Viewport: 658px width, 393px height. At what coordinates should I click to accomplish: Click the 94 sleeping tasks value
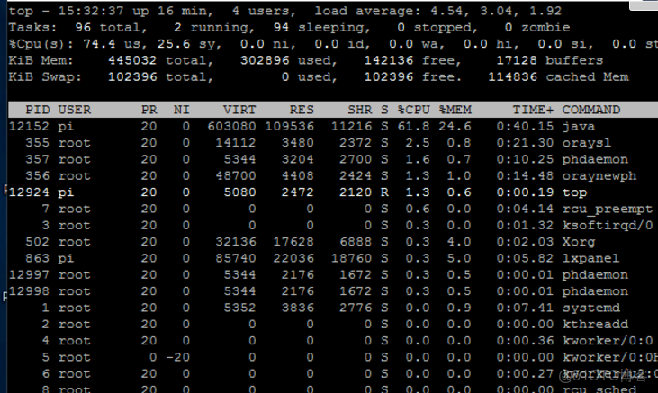tap(281, 27)
